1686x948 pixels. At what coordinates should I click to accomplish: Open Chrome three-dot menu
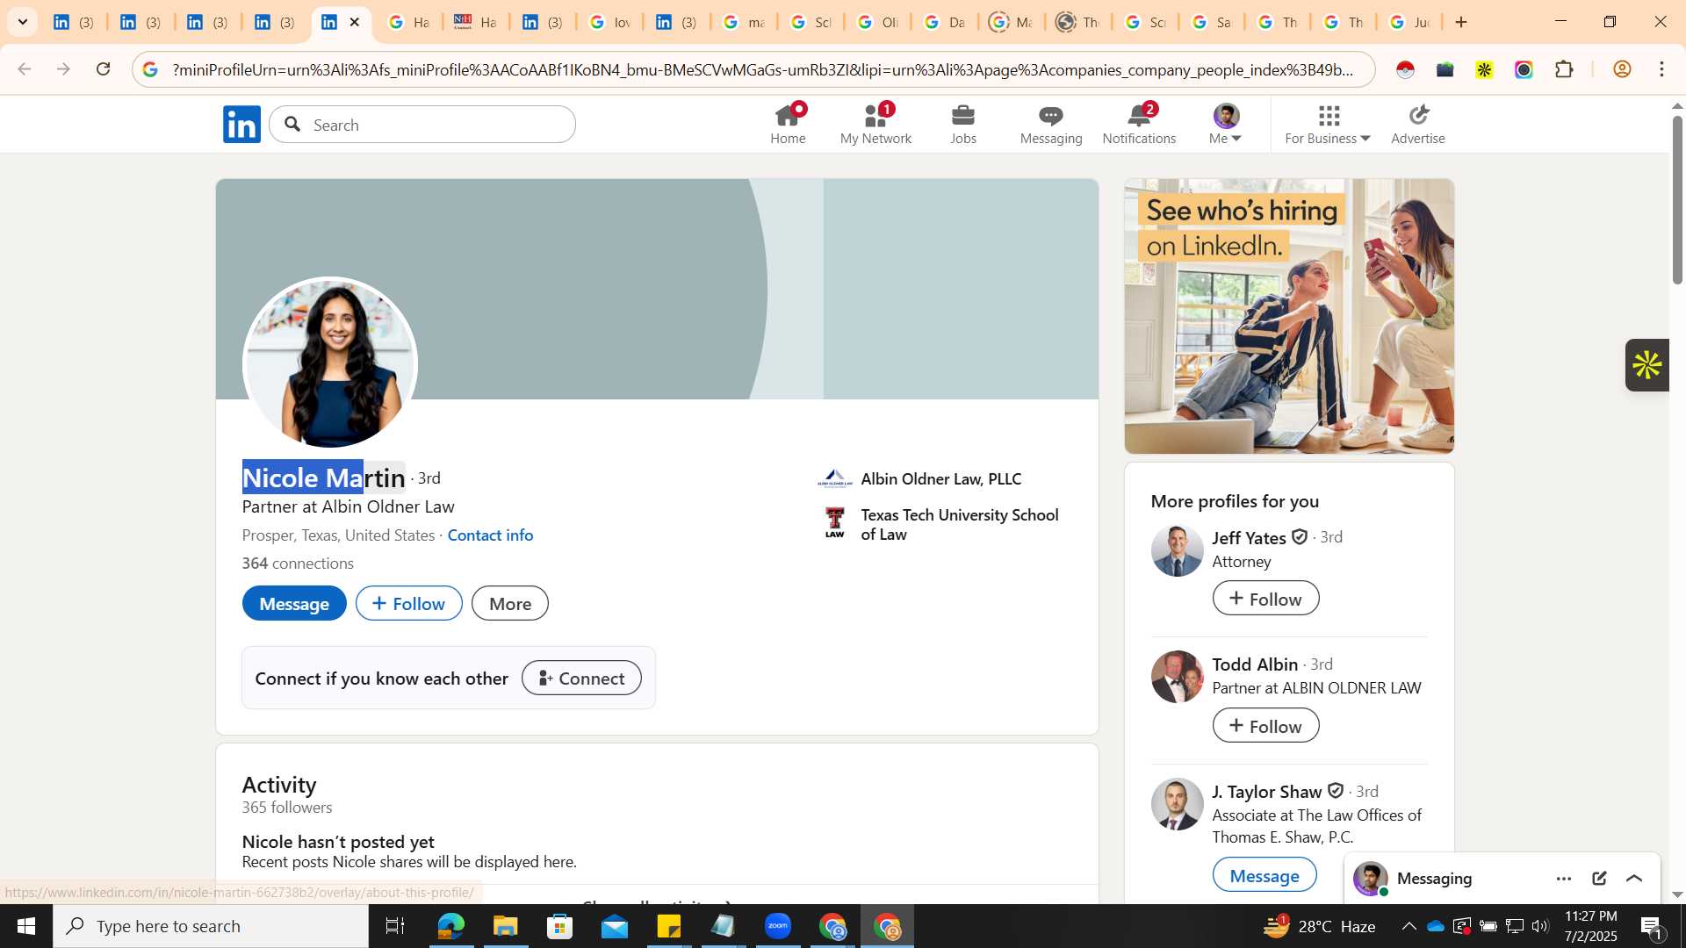(1661, 69)
